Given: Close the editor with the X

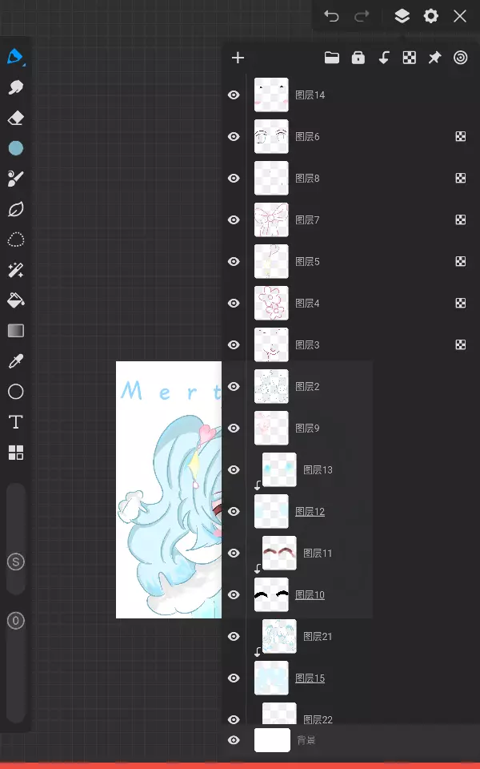Looking at the screenshot, I should [460, 16].
